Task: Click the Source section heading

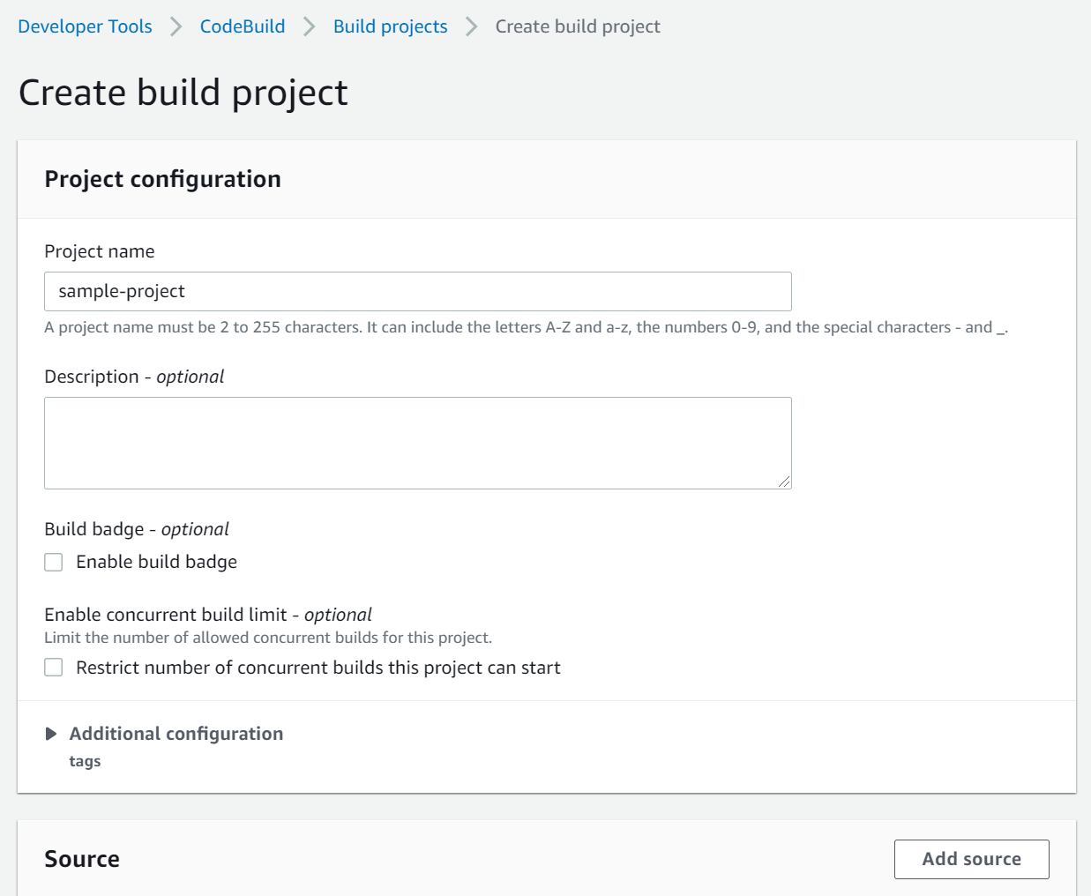Action: pyautogui.click(x=81, y=858)
